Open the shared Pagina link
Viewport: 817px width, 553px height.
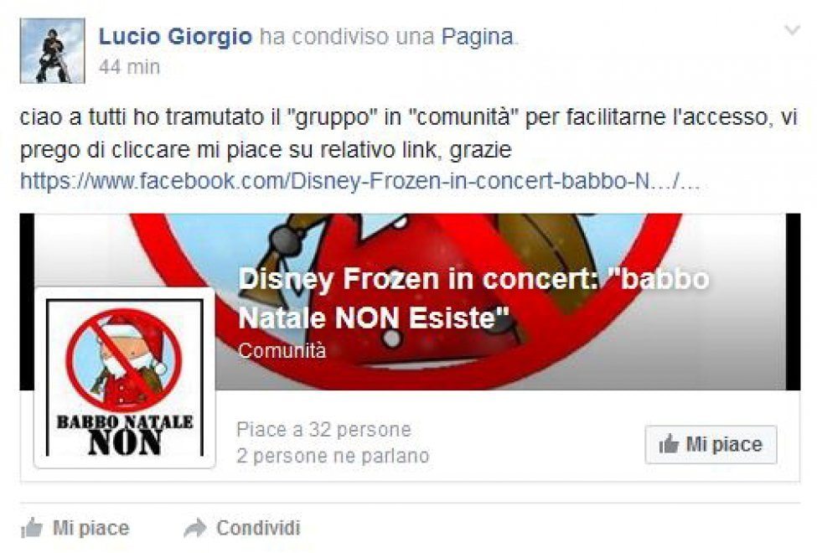[478, 37]
